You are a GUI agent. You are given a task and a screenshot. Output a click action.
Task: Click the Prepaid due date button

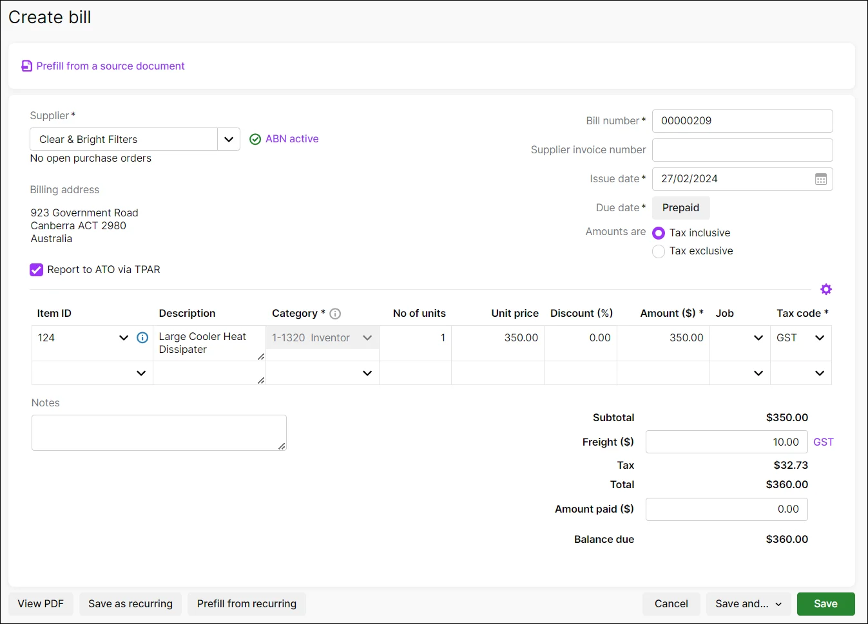[x=680, y=208]
